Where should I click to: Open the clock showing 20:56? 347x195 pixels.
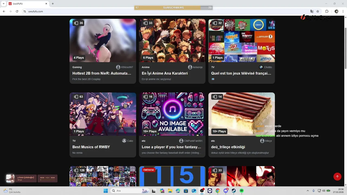coord(339,191)
